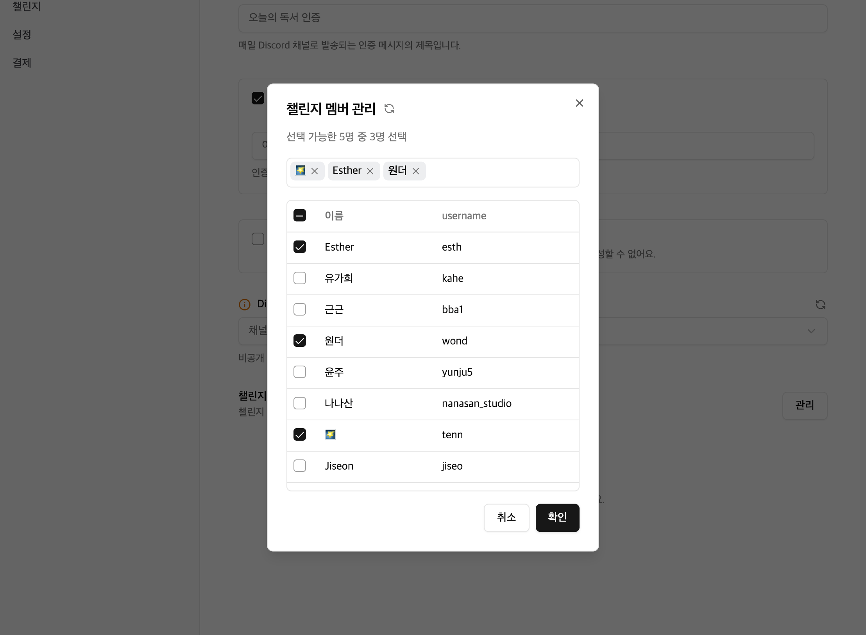Open the 설정 sidebar menu
Image resolution: width=866 pixels, height=635 pixels.
coord(22,35)
